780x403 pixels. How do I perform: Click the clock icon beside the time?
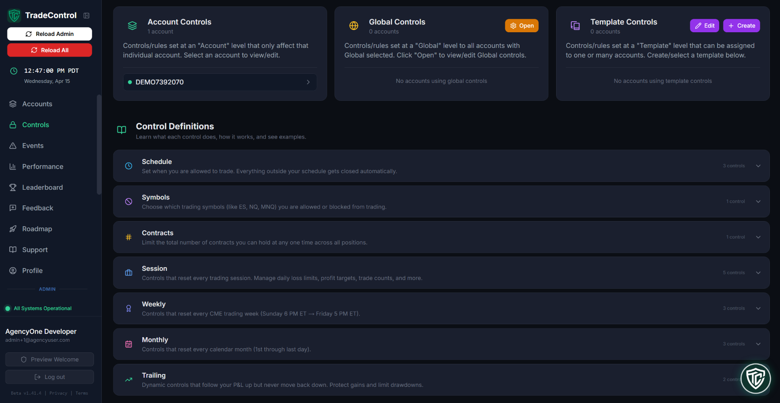[x=14, y=71]
